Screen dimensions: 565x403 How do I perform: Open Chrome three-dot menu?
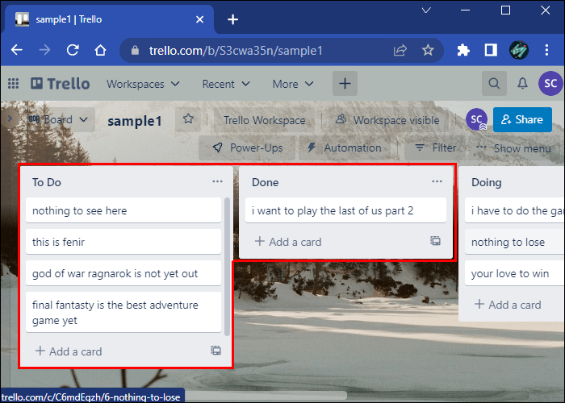[x=546, y=50]
